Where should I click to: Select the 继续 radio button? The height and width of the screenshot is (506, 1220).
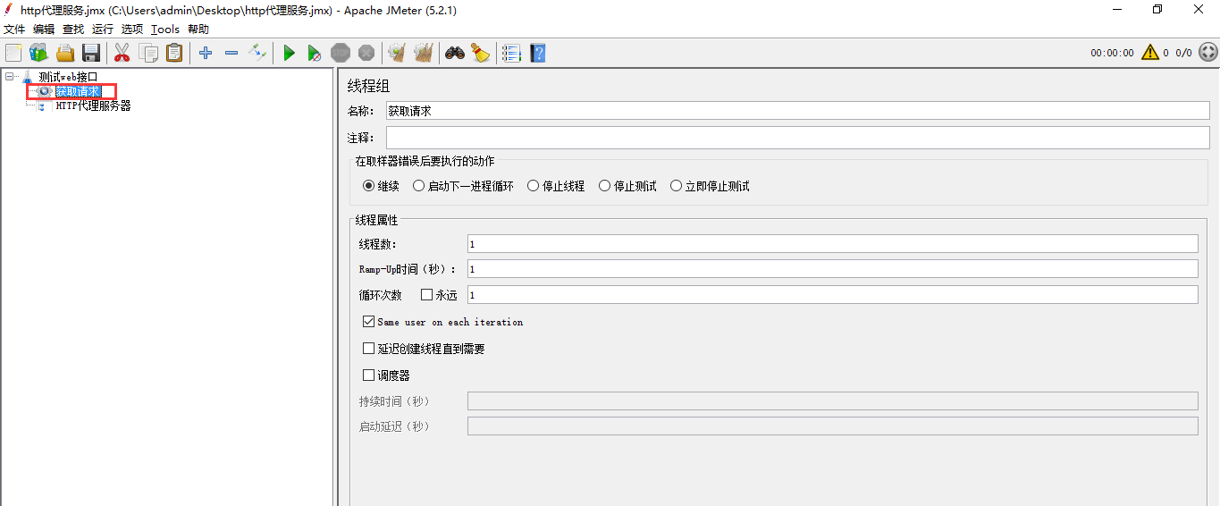click(x=368, y=186)
